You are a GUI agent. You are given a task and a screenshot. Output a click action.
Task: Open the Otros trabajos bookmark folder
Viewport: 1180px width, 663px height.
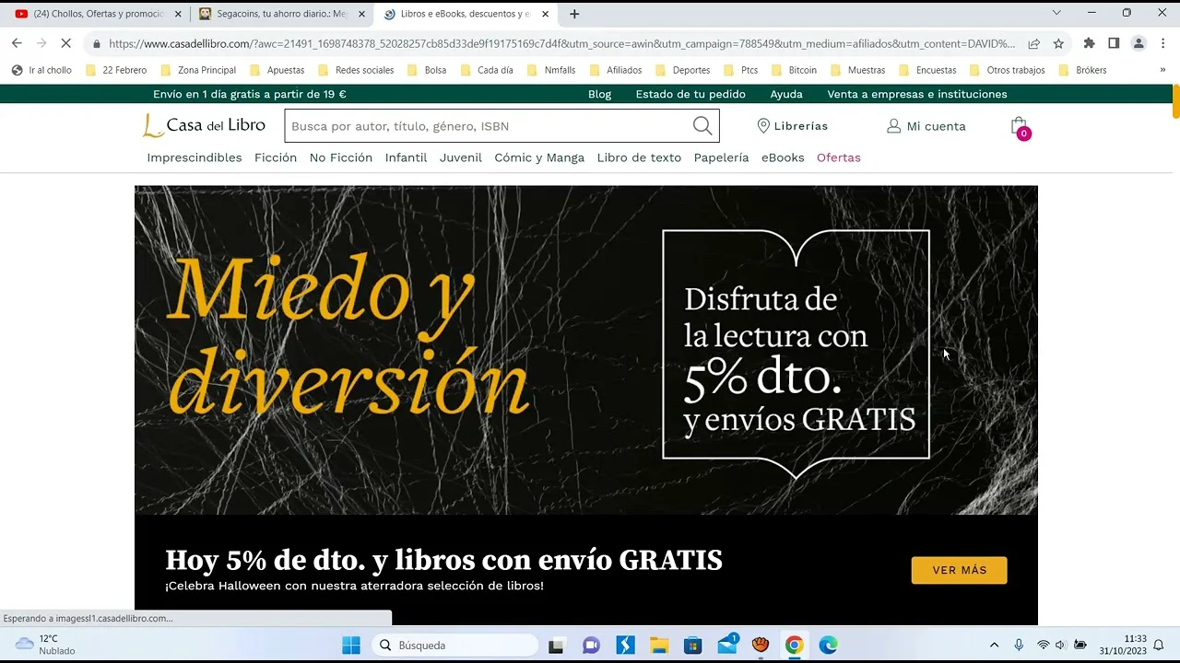coord(1008,70)
